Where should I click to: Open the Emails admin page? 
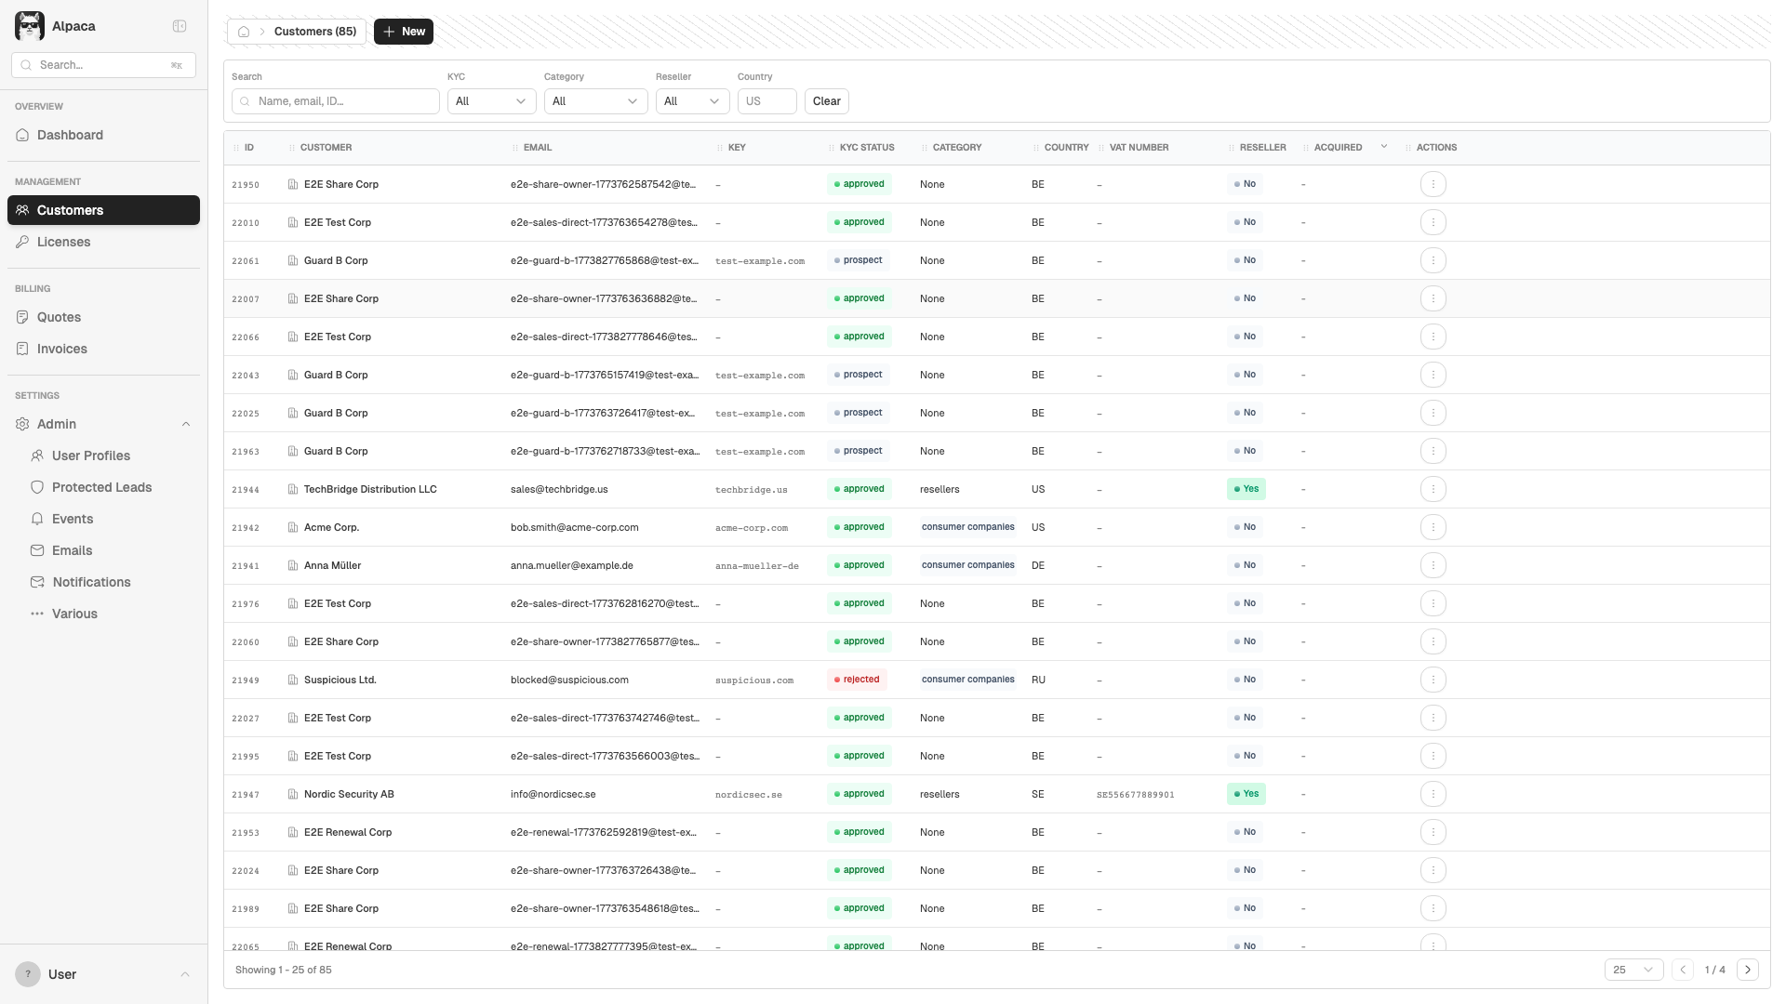(73, 550)
